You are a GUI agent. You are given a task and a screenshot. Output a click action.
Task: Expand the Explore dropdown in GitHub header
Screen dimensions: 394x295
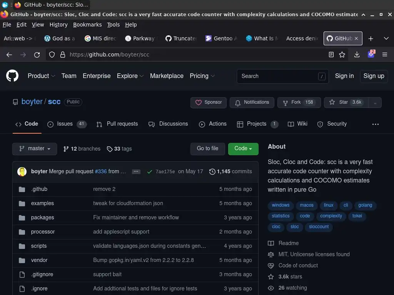(x=130, y=76)
